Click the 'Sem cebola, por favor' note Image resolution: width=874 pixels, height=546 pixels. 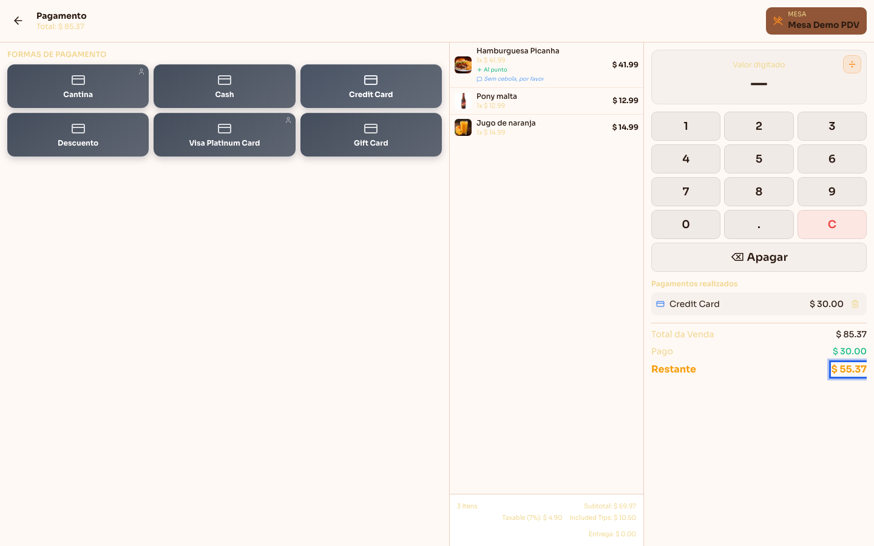click(x=513, y=79)
